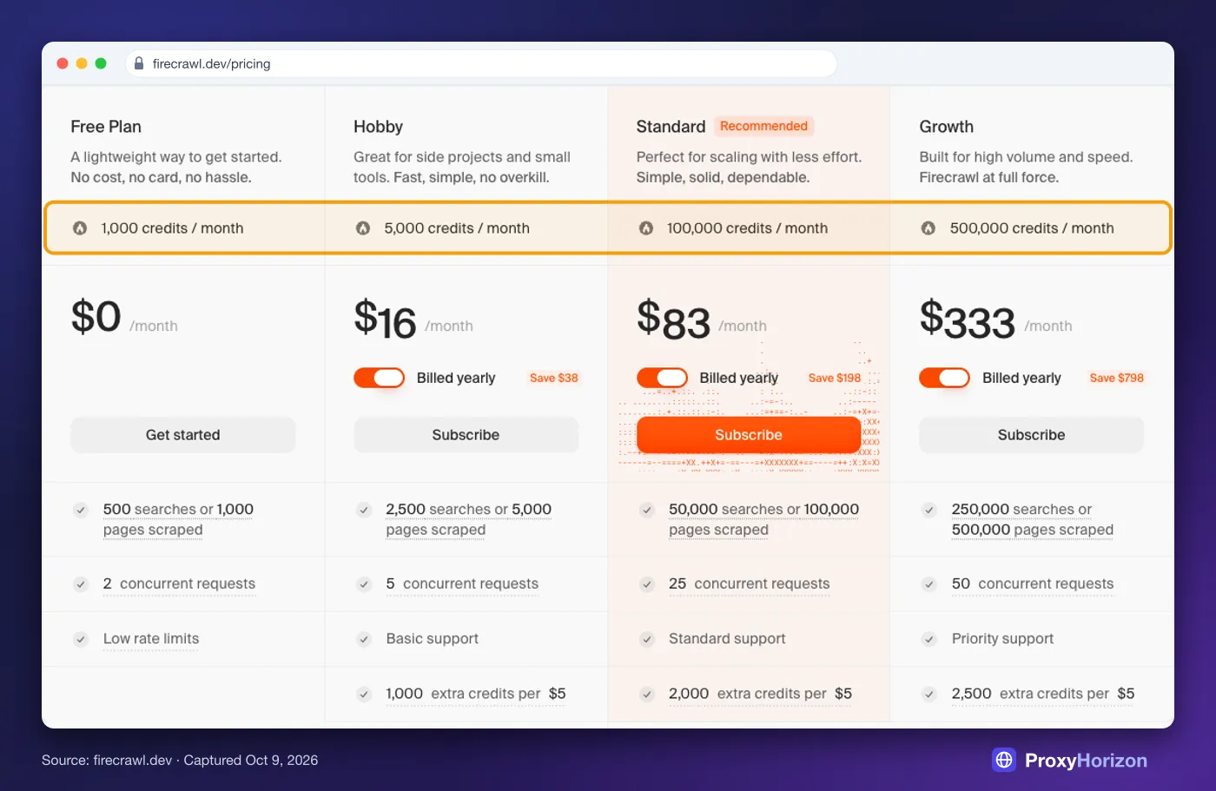Click check icon beside 2,000 extra credits
This screenshot has height=791, width=1216.
[647, 694]
